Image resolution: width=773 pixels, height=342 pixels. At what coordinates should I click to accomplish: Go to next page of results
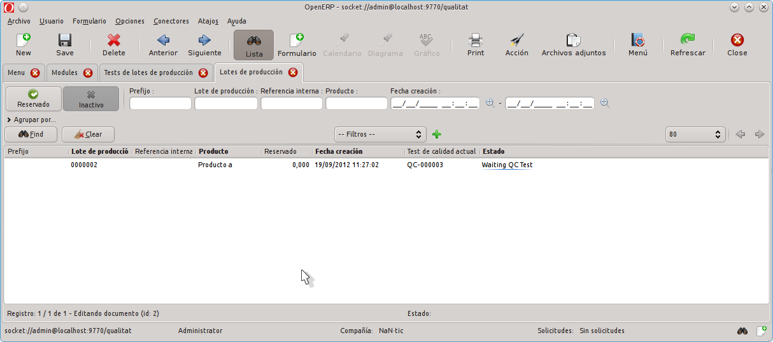pos(759,134)
